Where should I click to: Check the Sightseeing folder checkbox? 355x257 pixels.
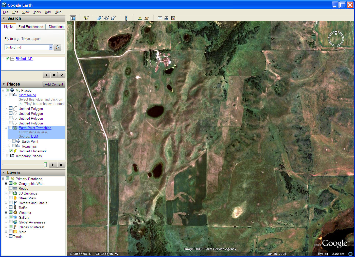[11, 95]
